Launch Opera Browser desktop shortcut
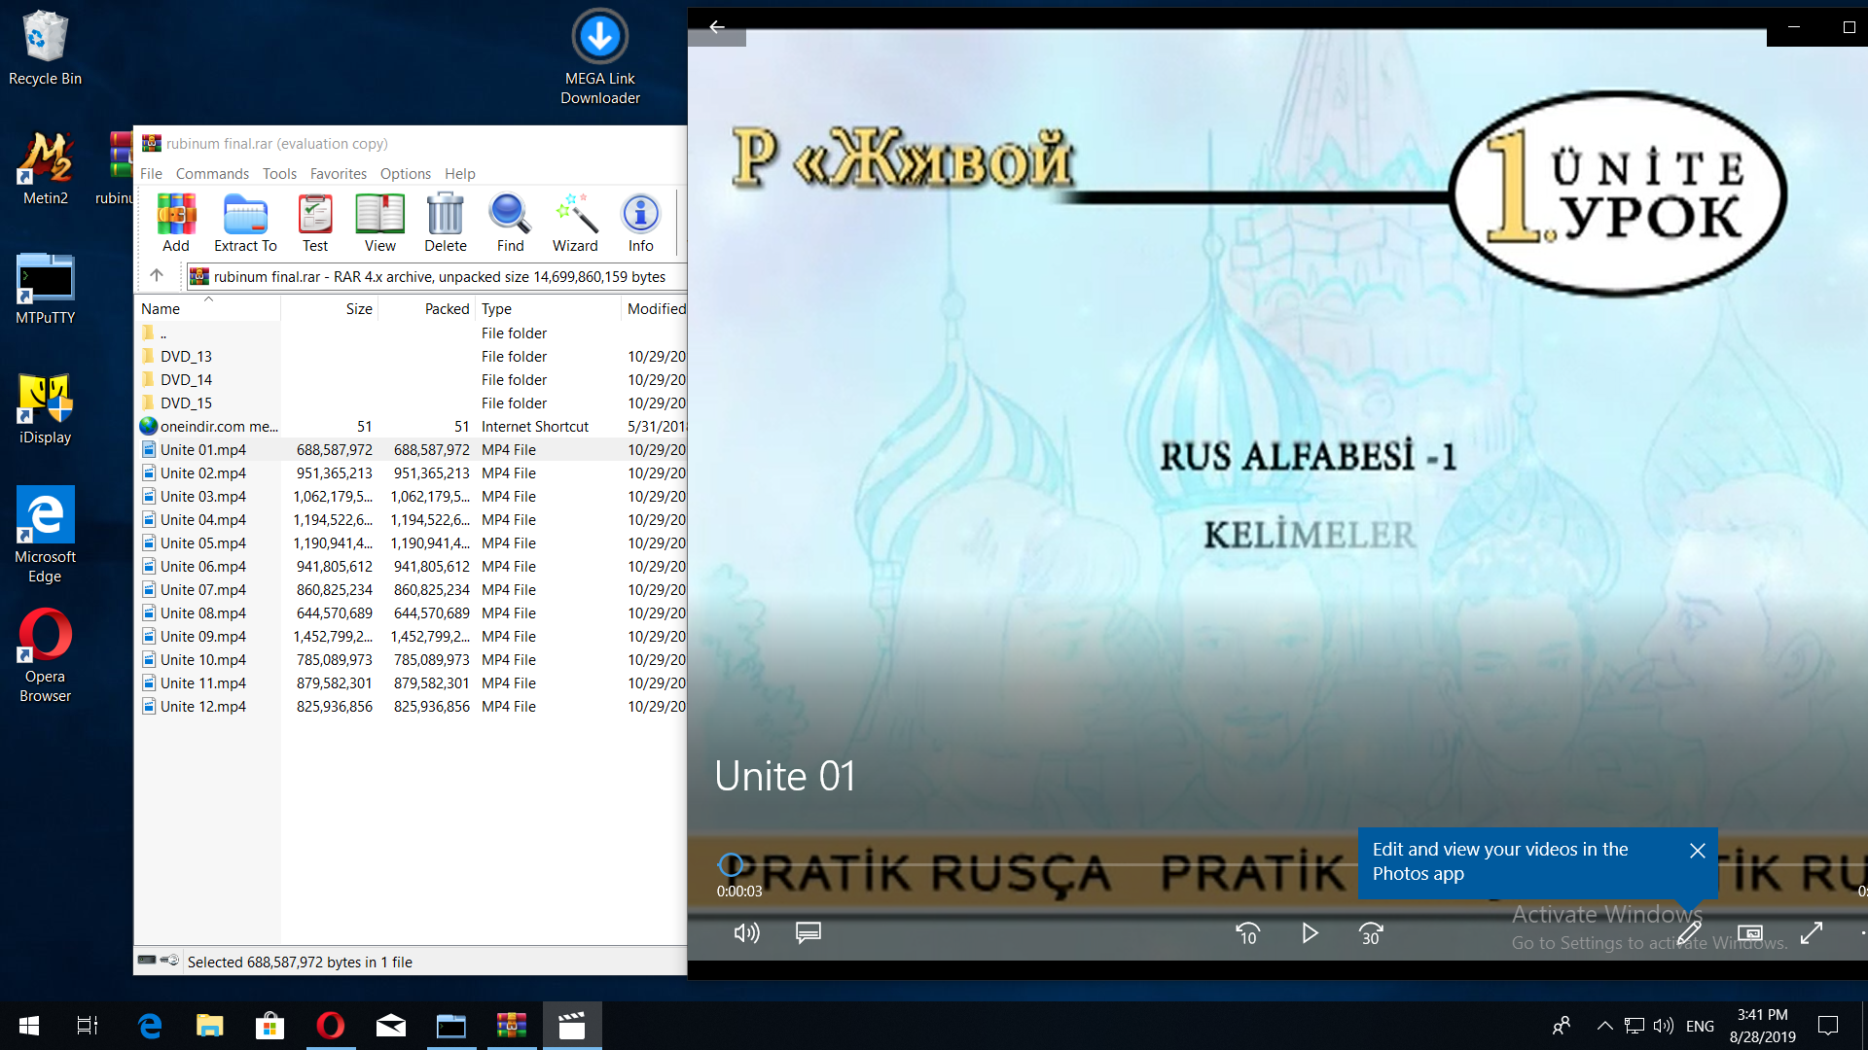1868x1050 pixels. pyautogui.click(x=45, y=655)
